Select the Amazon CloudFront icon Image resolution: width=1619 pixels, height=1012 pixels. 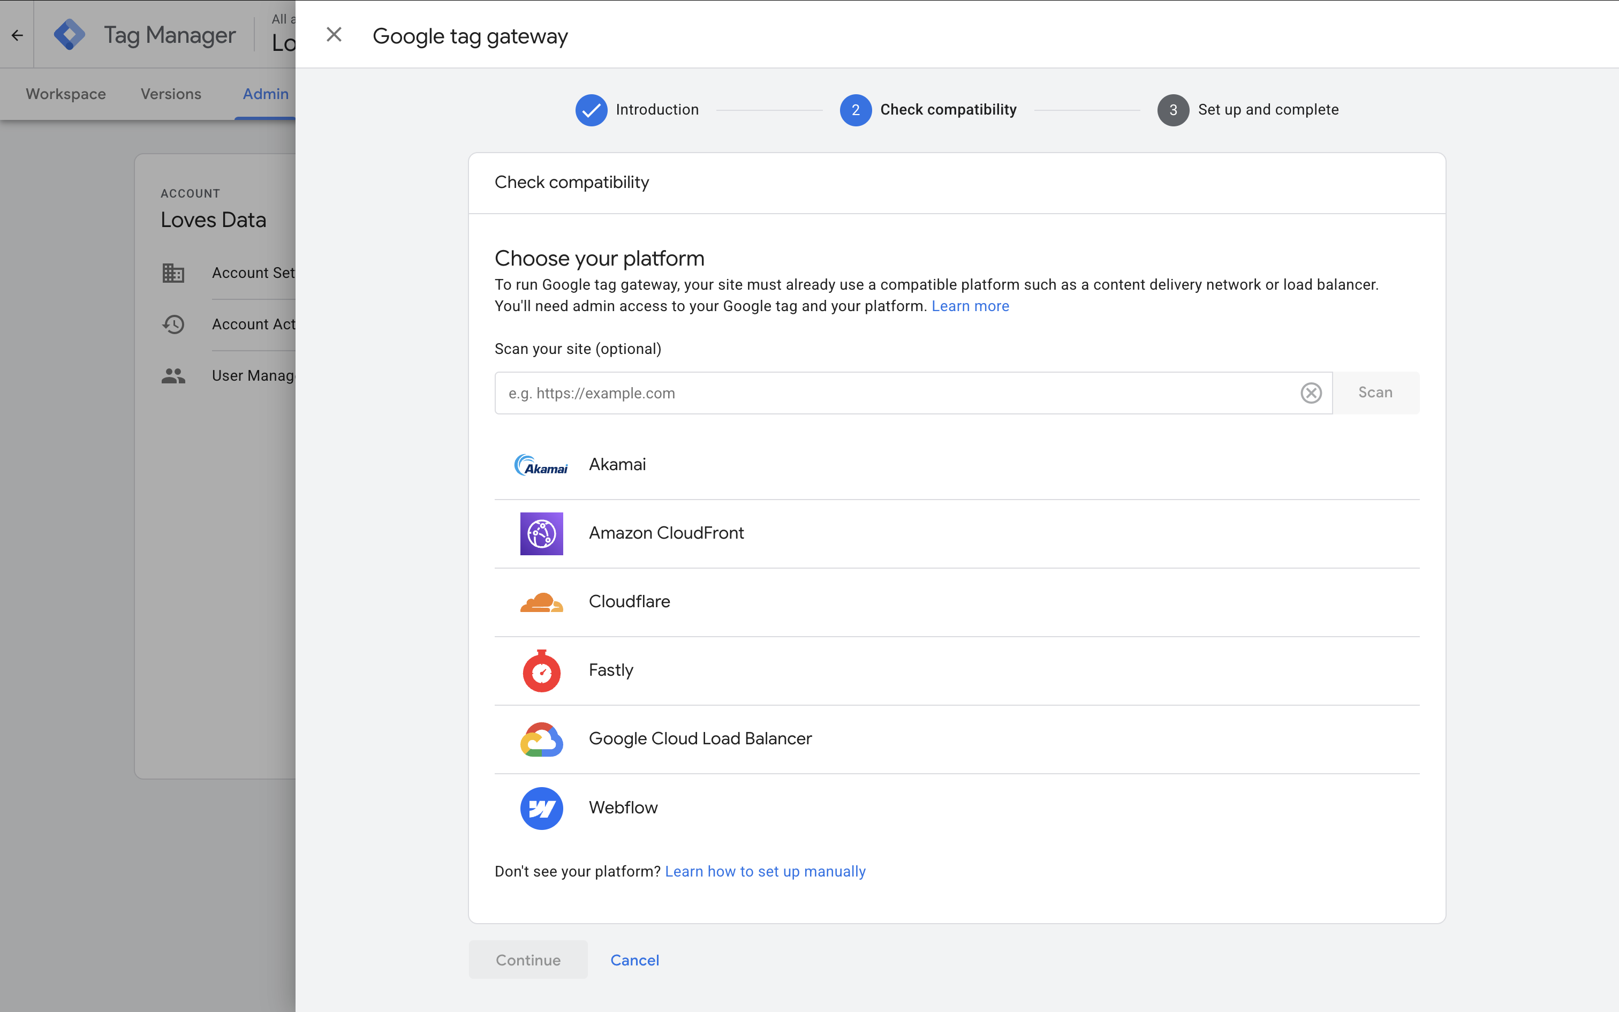pyautogui.click(x=541, y=533)
